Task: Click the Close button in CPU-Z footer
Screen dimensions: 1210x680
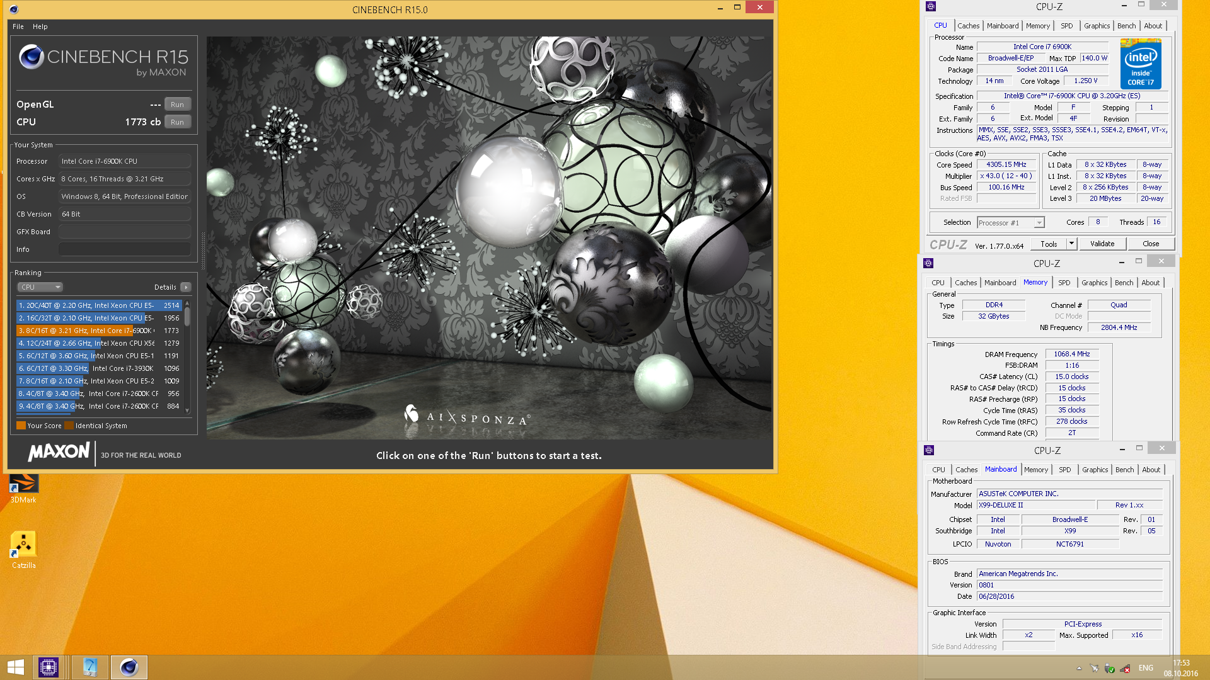Action: click(x=1151, y=244)
